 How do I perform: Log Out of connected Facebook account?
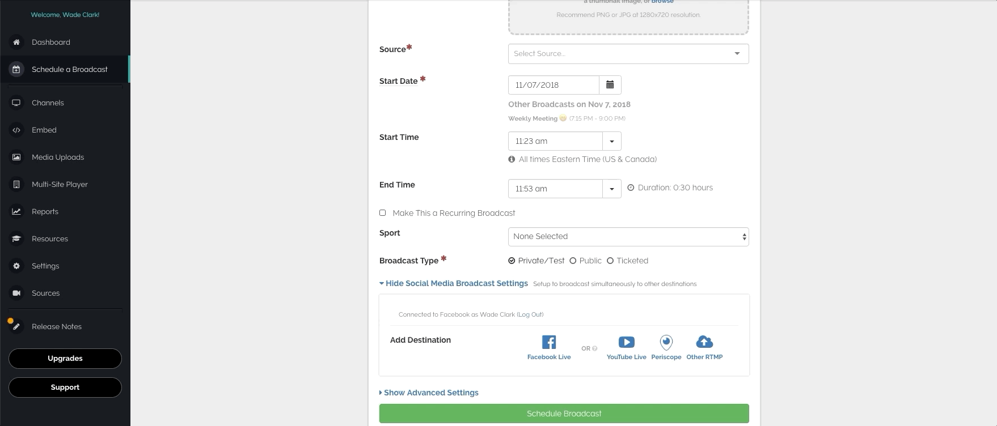tap(530, 314)
